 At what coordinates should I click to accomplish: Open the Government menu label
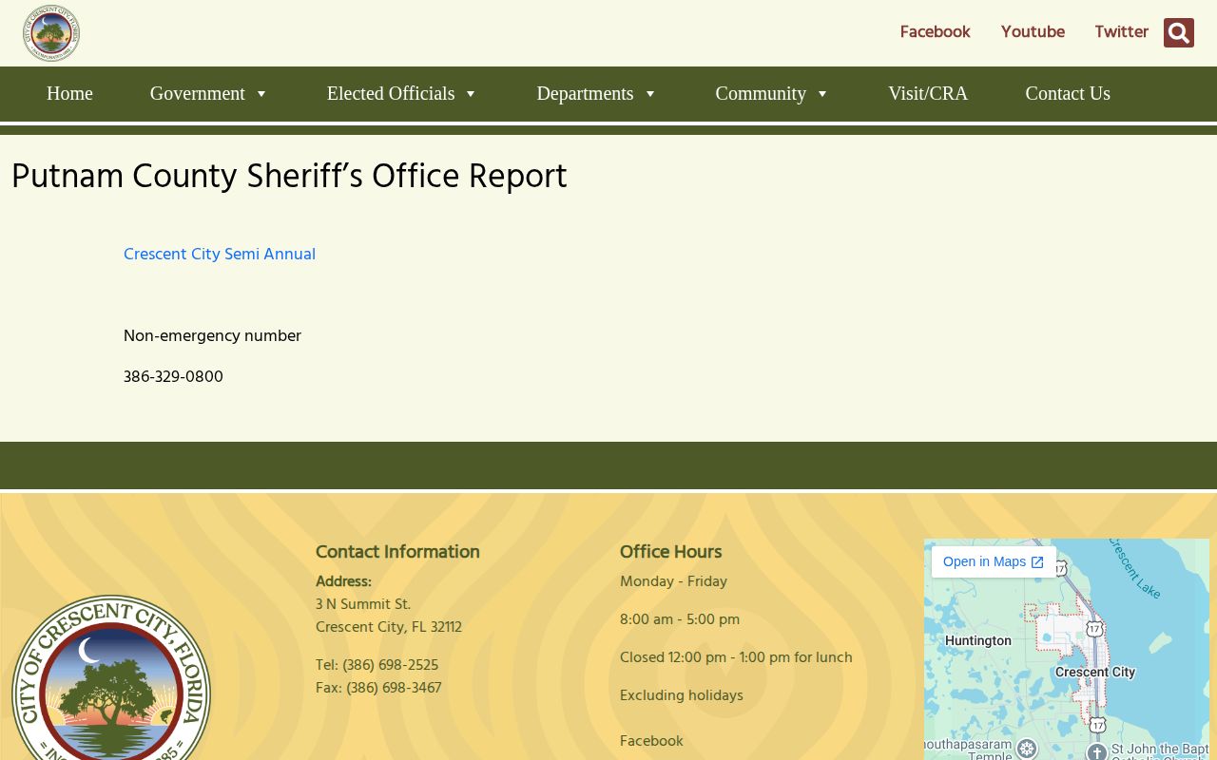tap(197, 93)
